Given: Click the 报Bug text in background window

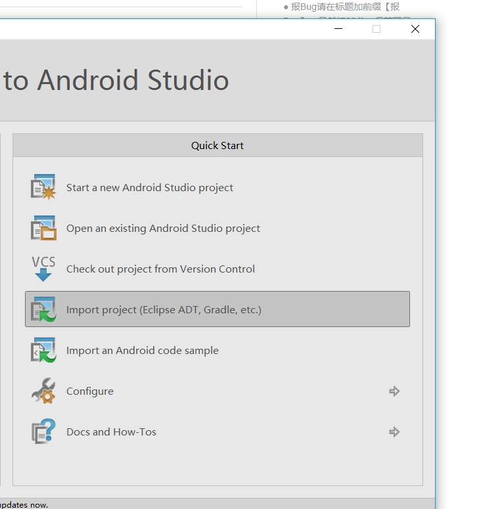Looking at the screenshot, I should [345, 7].
